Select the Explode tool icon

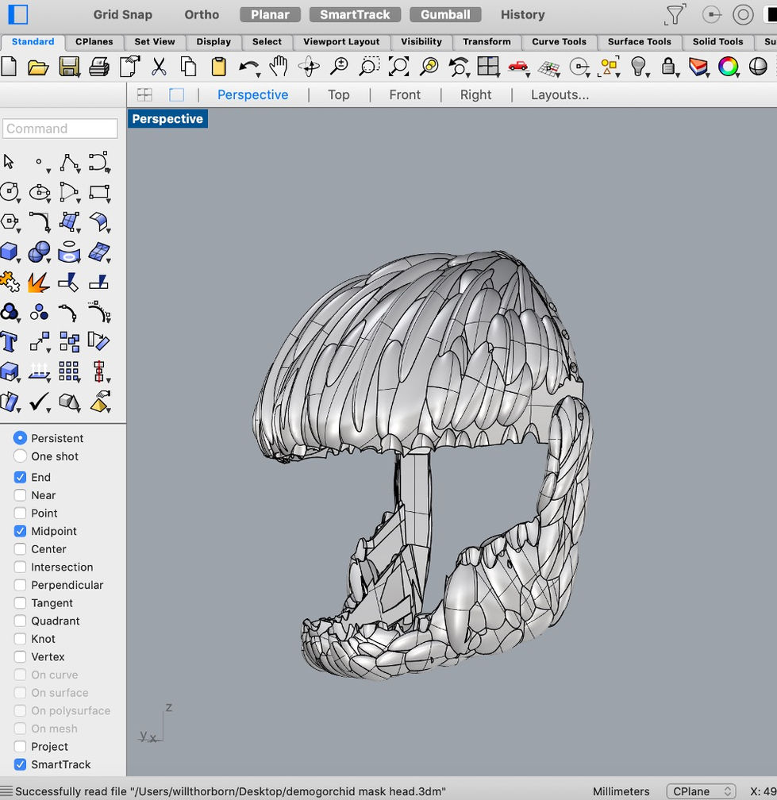coord(39,282)
